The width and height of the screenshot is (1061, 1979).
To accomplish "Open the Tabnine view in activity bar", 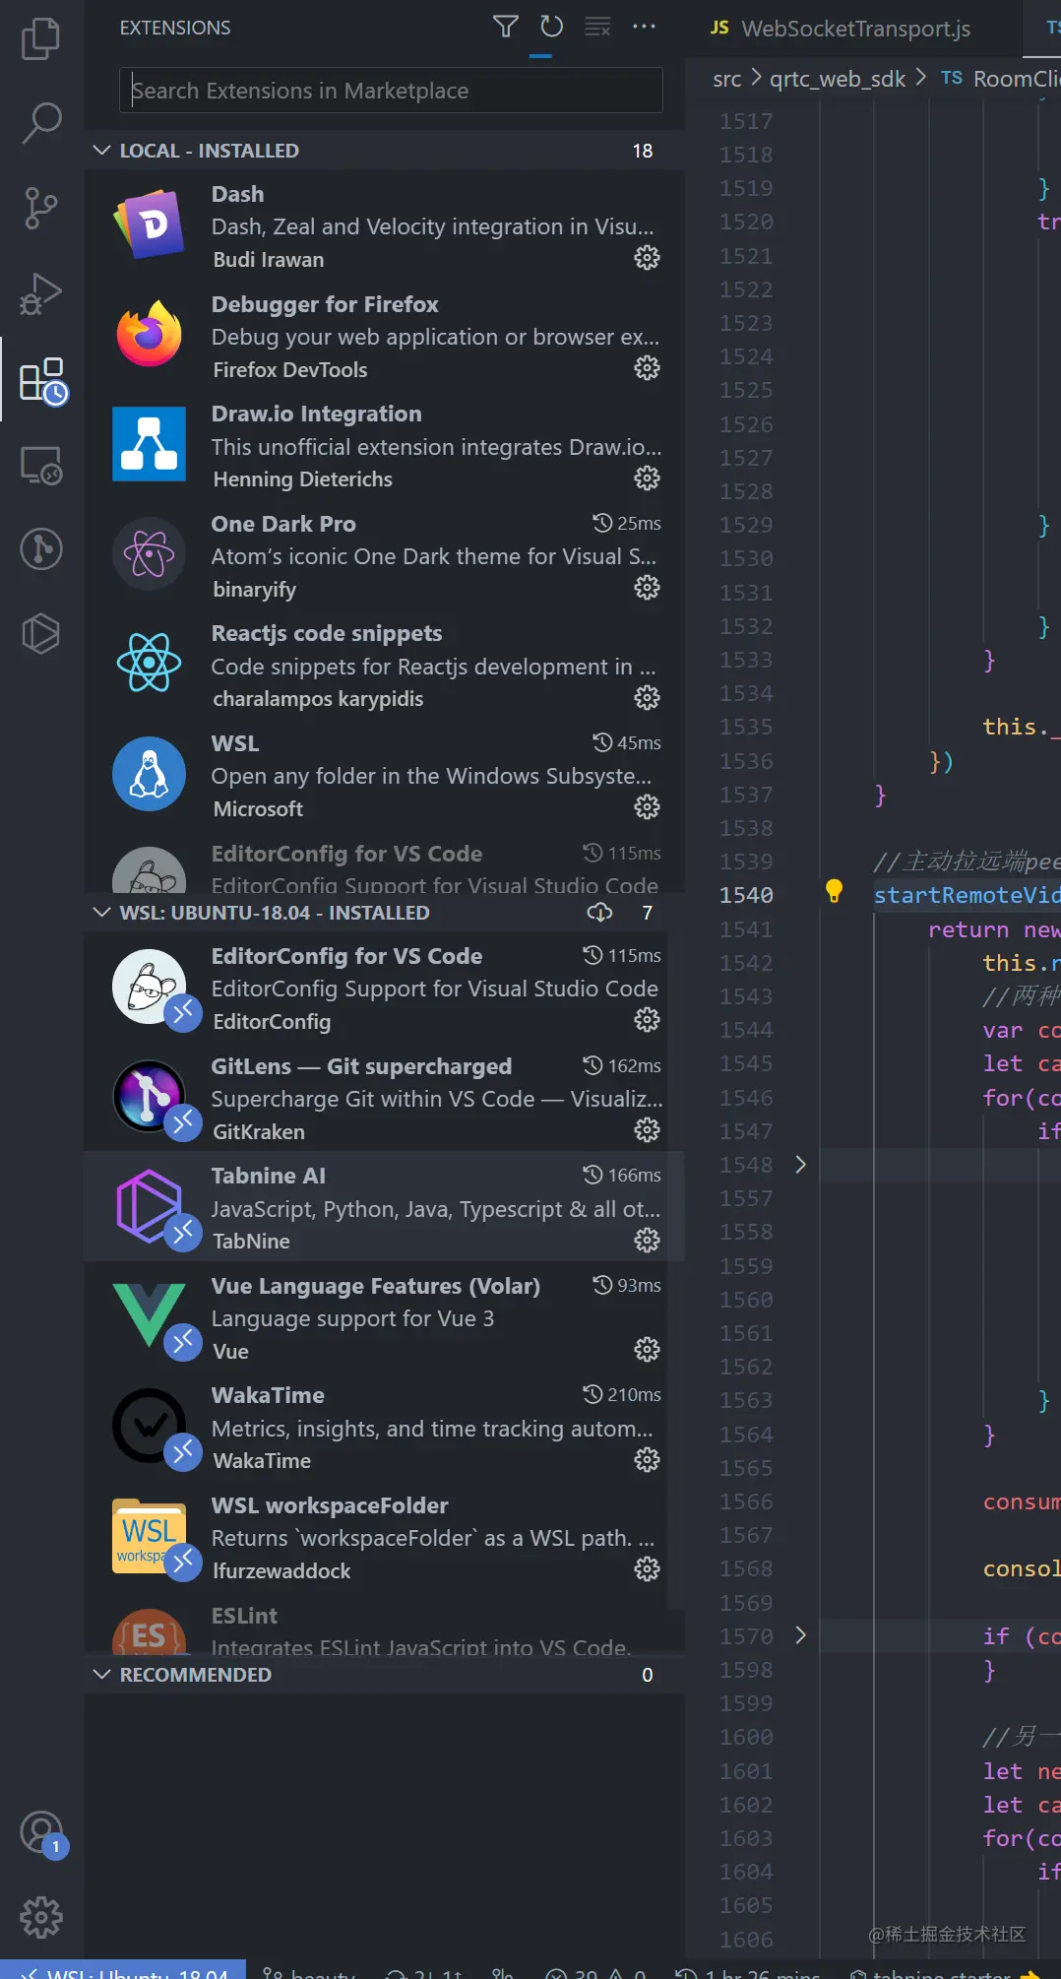I will (x=40, y=634).
